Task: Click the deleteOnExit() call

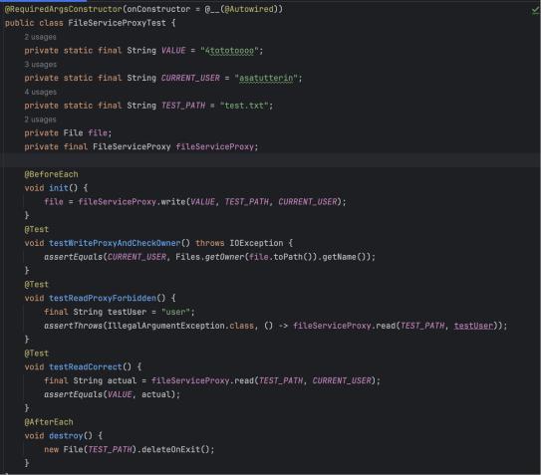Action: (175, 450)
